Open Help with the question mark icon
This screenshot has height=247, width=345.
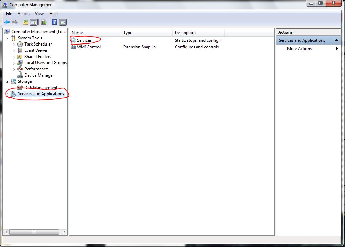54,22
